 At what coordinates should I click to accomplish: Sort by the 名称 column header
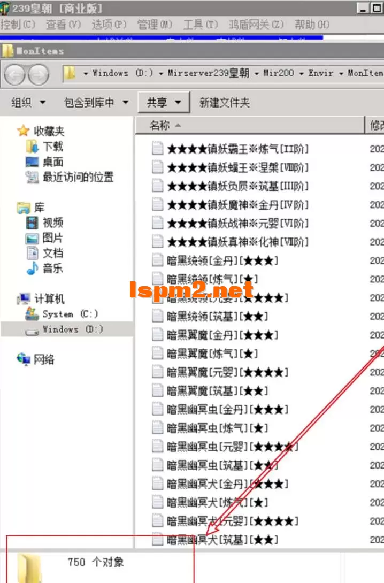[249, 125]
